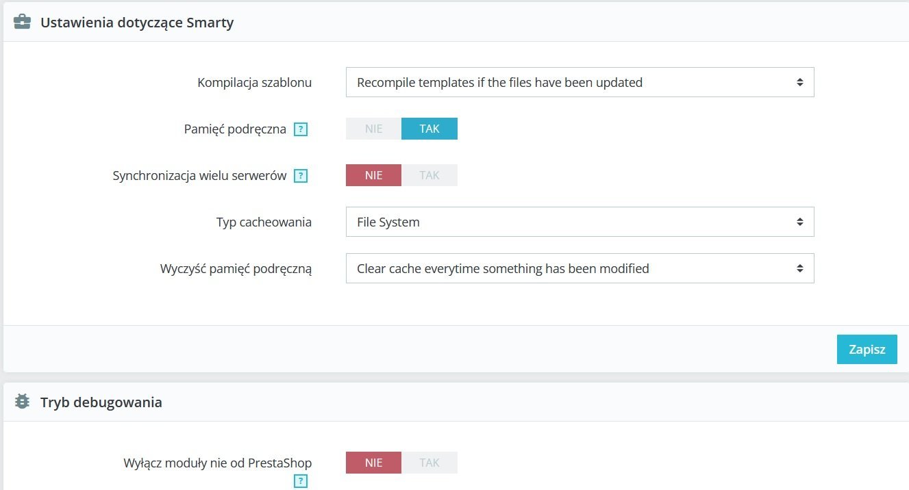The image size is (909, 490).
Task: Click the Wyczyść pamięć podręczną dropdown arrows
Action: pyautogui.click(x=799, y=268)
